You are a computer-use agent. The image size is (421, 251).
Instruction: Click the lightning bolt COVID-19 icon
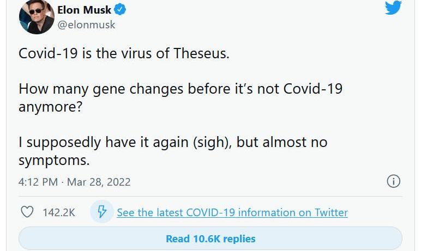point(102,212)
